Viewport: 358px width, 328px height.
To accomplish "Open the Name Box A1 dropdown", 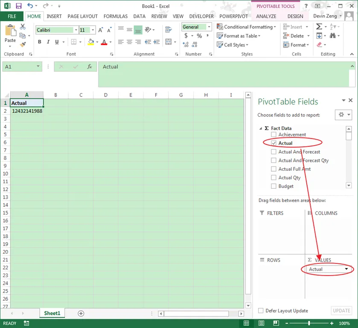I will 38,66.
